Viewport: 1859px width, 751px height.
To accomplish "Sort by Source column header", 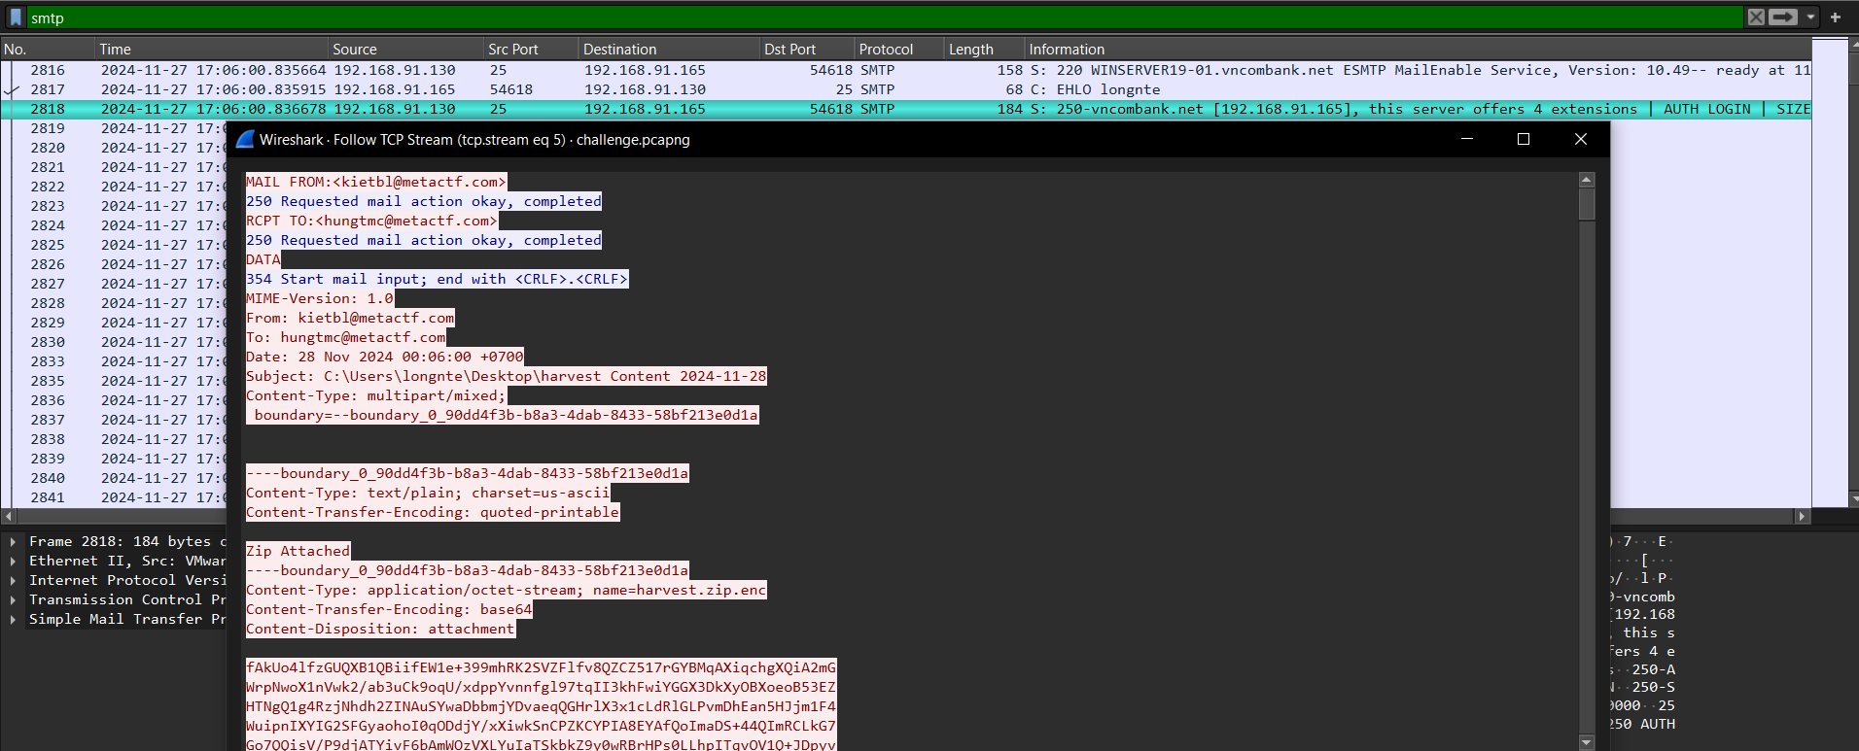I will coord(405,49).
